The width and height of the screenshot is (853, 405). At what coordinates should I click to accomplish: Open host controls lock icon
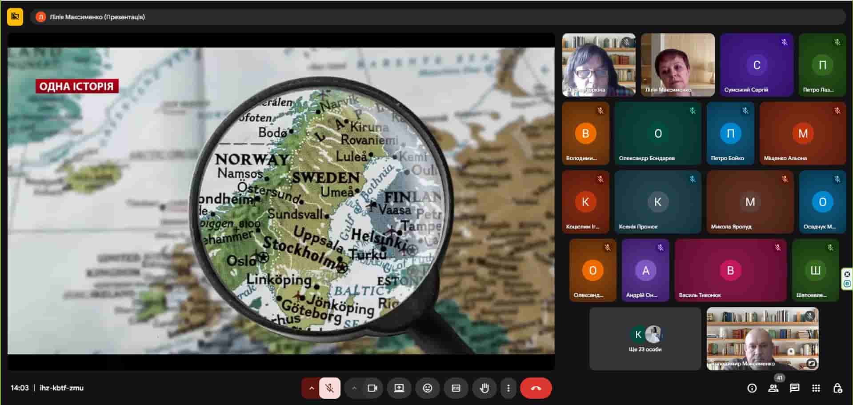pos(837,388)
